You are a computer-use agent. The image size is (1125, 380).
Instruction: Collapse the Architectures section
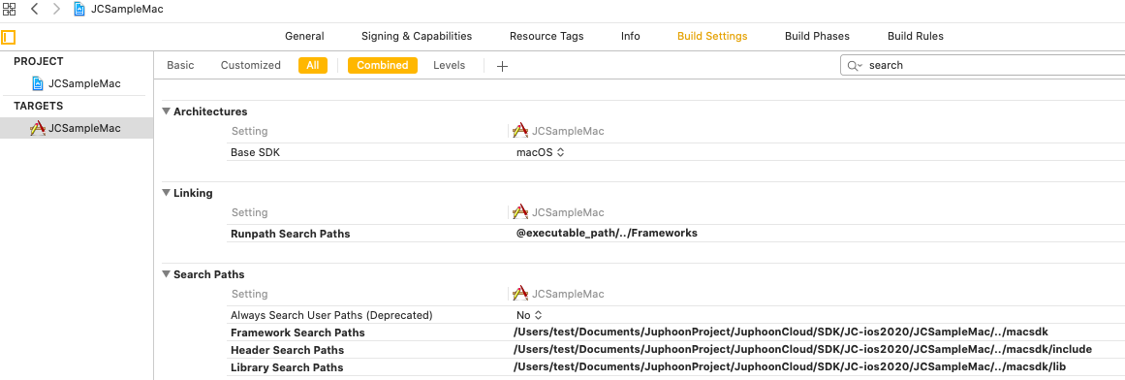click(x=167, y=111)
